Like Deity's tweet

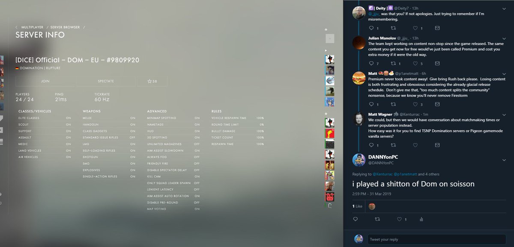point(415,28)
